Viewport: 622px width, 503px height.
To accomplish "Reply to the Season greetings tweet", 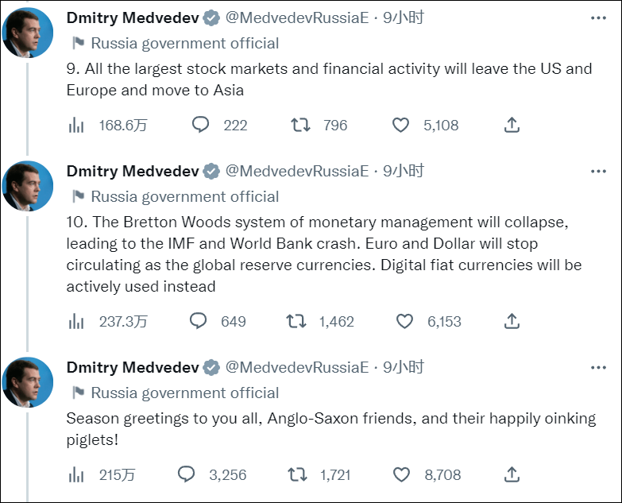I will pyautogui.click(x=187, y=474).
